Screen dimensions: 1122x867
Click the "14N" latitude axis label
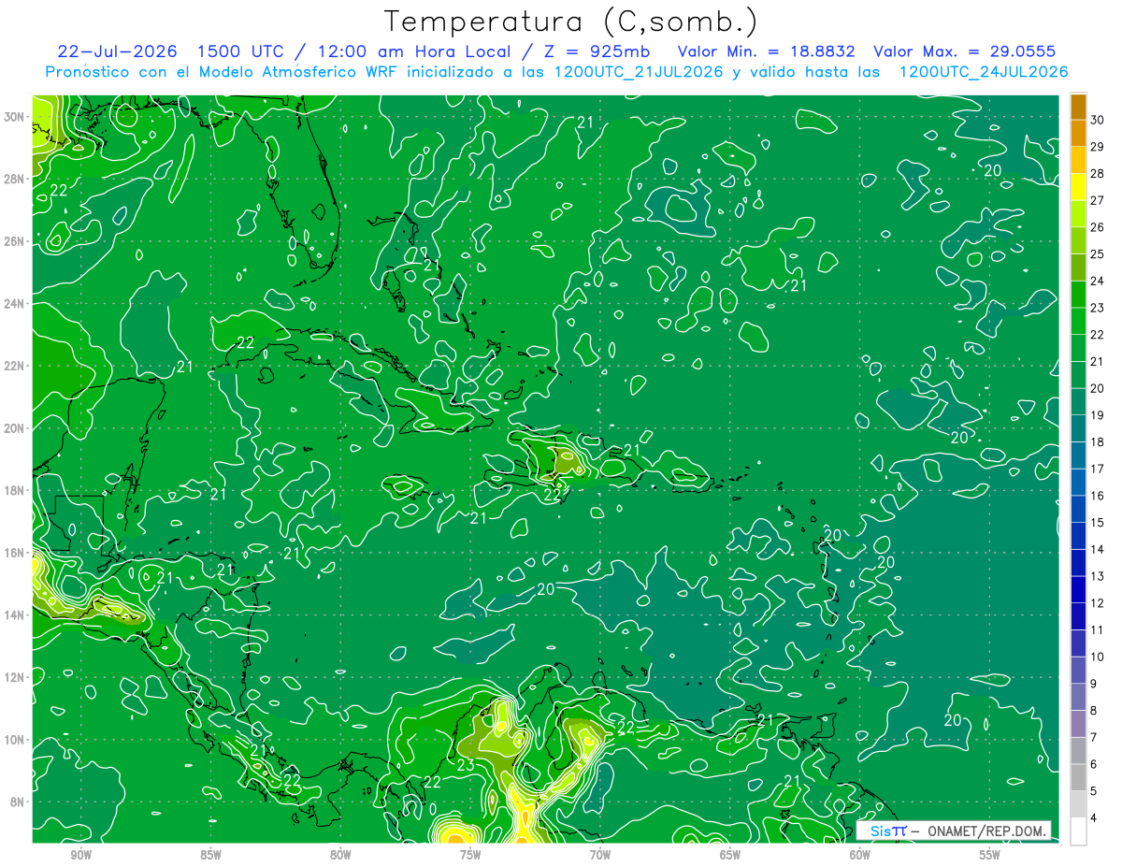16,614
